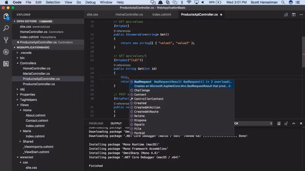Select HomeController.cs in Open Editors list

tap(48, 32)
